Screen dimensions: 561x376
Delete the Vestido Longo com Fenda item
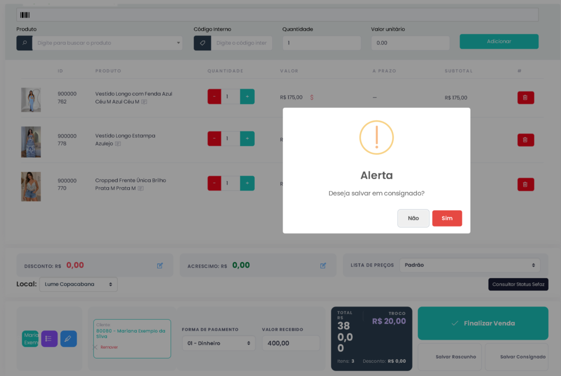pyautogui.click(x=525, y=97)
